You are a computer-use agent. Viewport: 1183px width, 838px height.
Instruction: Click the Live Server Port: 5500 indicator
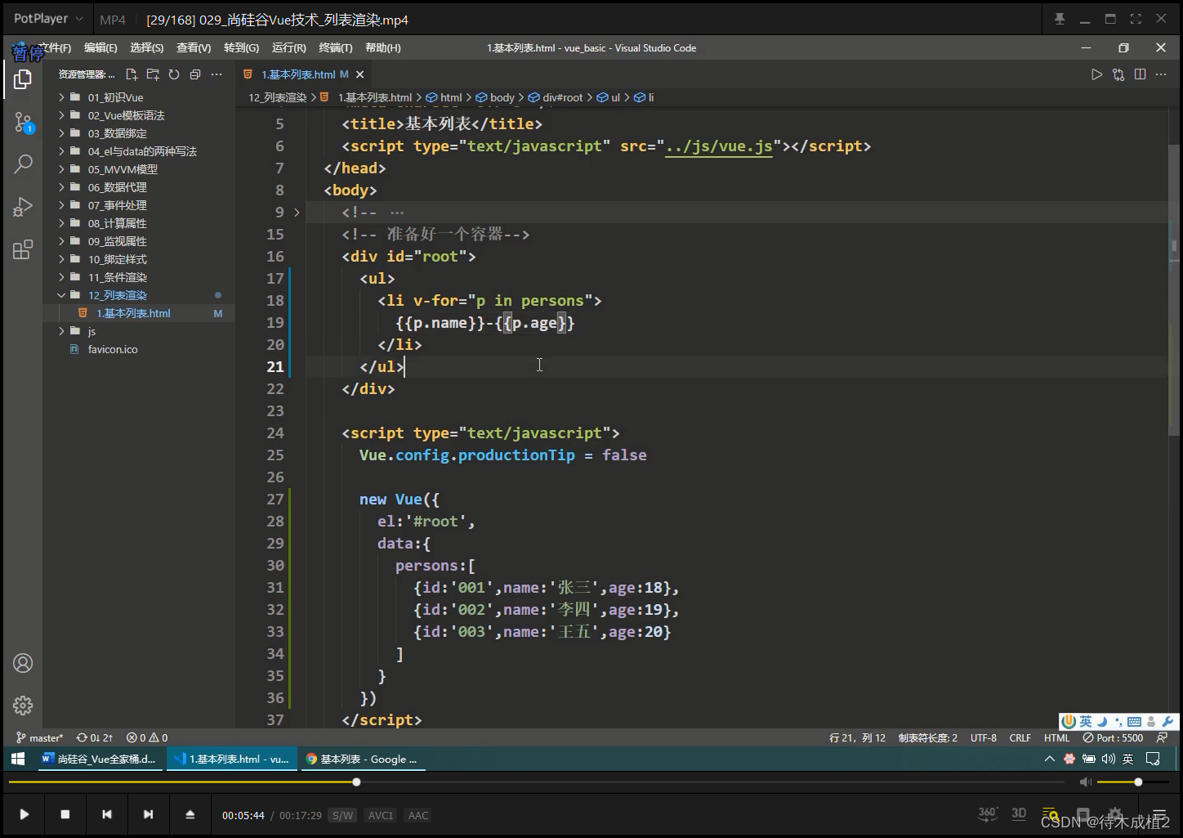1113,737
